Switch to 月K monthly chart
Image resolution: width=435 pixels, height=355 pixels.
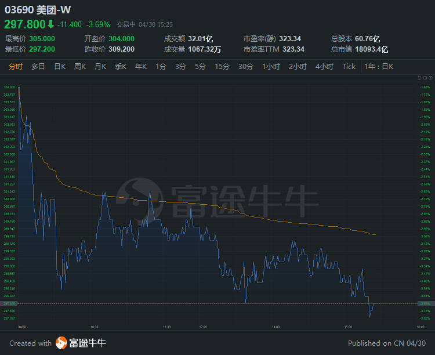(100, 67)
